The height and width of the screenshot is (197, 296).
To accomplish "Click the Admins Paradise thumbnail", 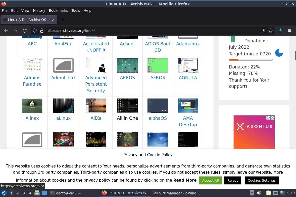I will click(32, 65).
